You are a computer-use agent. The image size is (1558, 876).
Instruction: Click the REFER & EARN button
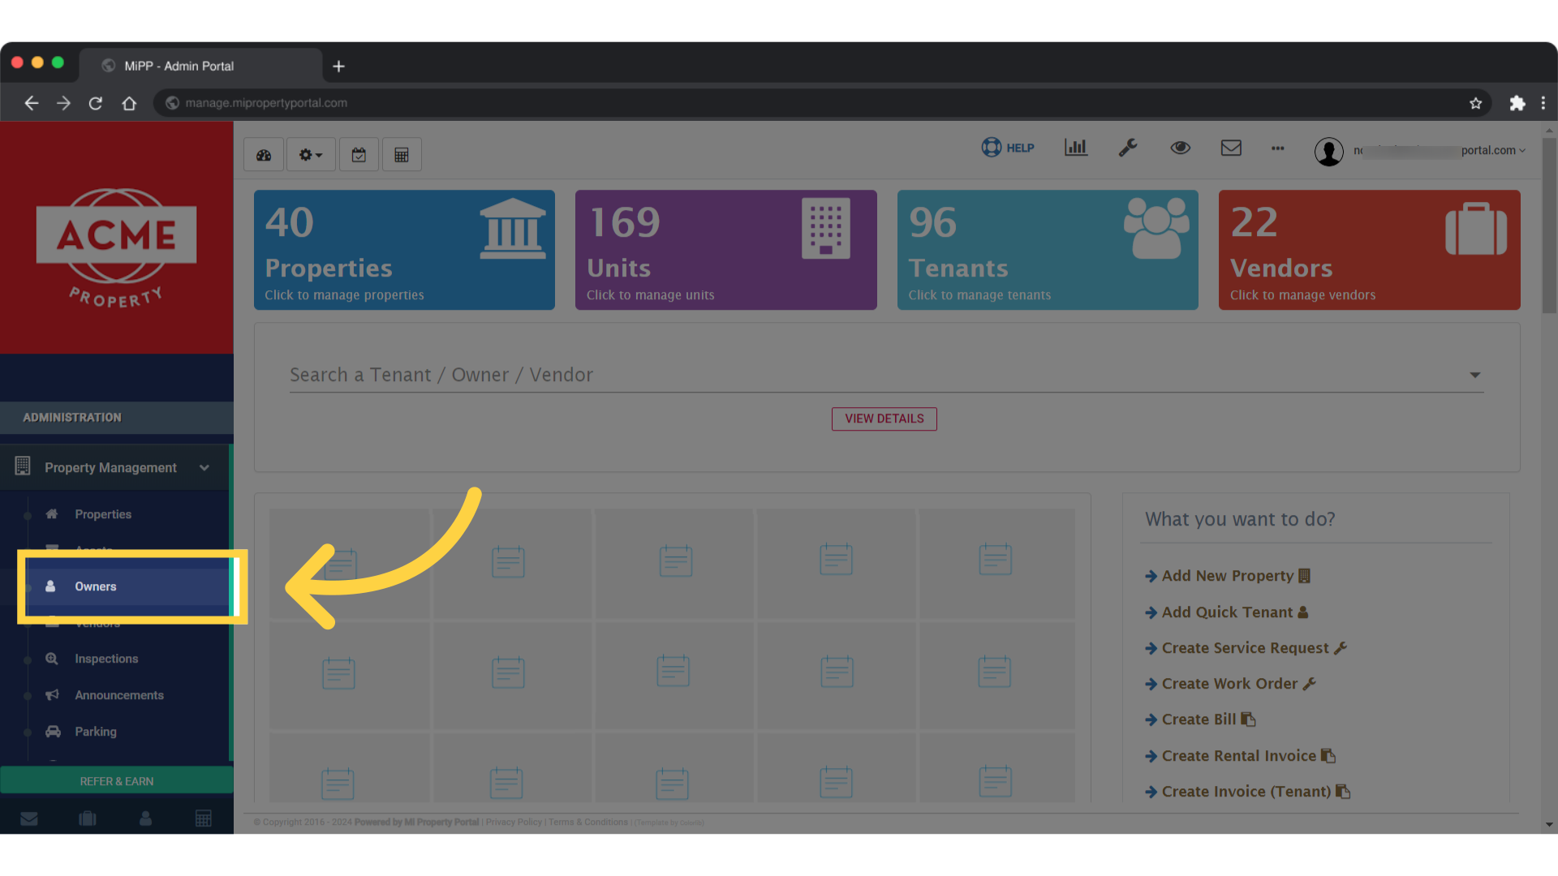click(117, 781)
